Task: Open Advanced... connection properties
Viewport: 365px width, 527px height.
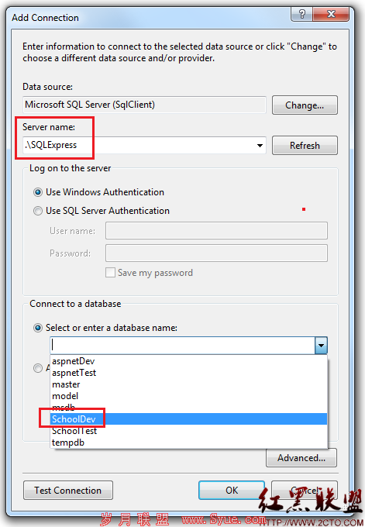Action: 301,458
